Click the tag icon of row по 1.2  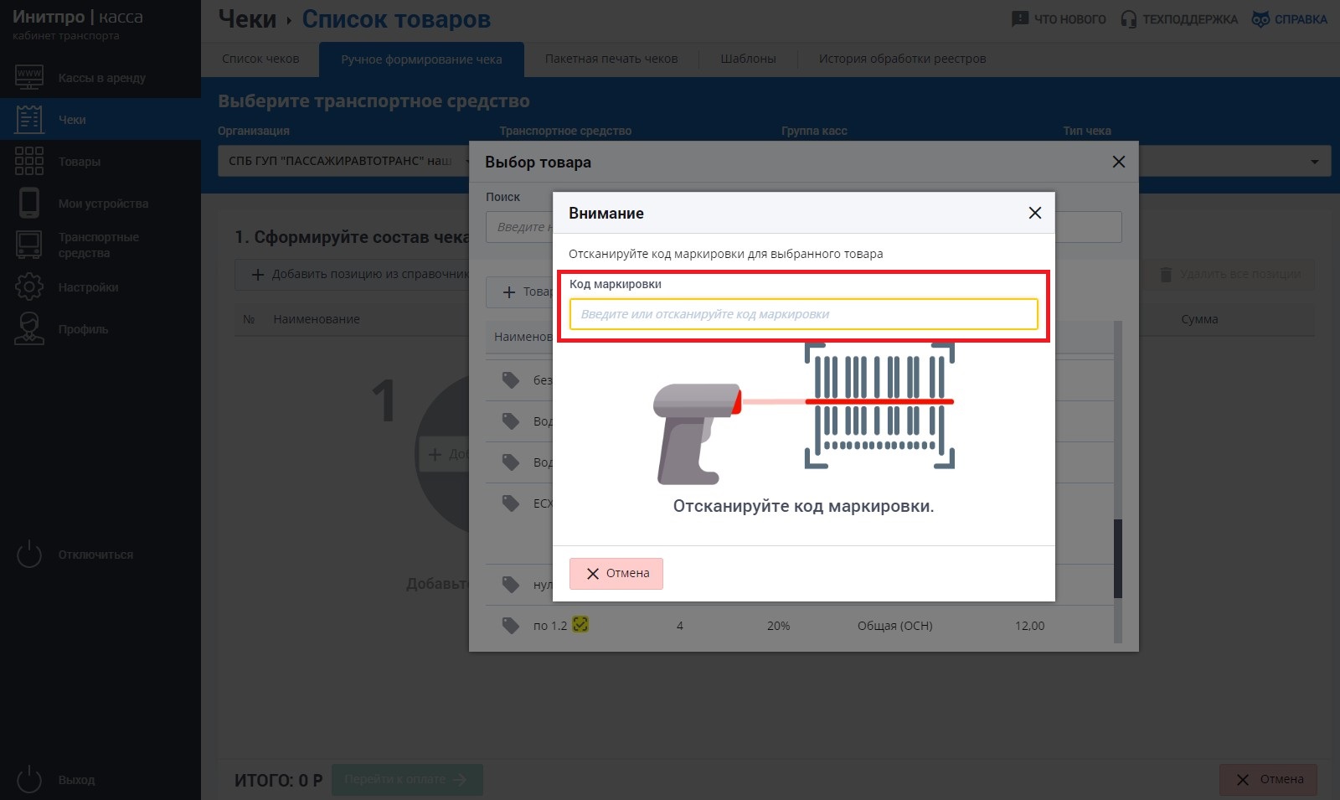[x=511, y=625]
